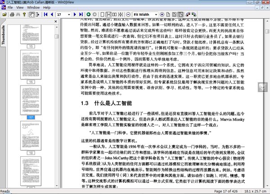Zoom out with the minus icon
Image resolution: width=270 pixels, height=194 pixels.
[x=128, y=15]
